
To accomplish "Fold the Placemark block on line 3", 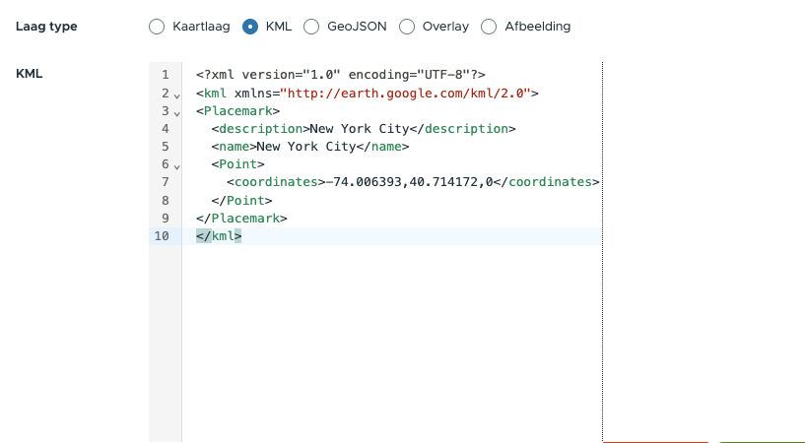I will tap(176, 112).
